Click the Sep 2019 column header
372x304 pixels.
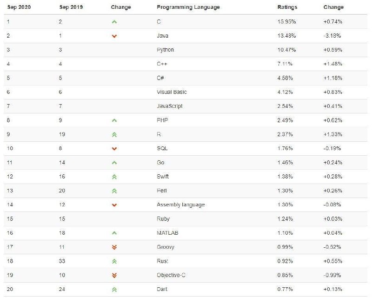[71, 7]
